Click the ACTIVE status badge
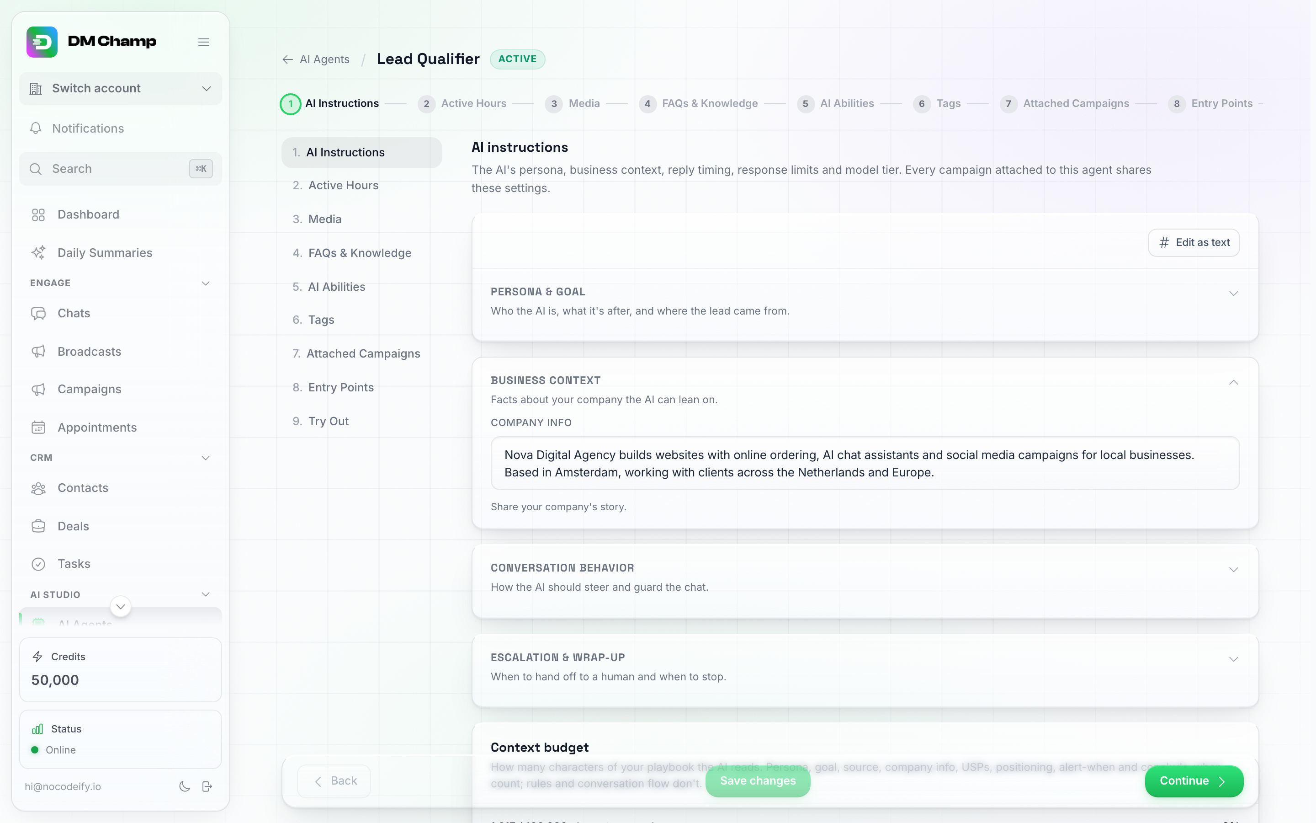1316x823 pixels. point(517,59)
